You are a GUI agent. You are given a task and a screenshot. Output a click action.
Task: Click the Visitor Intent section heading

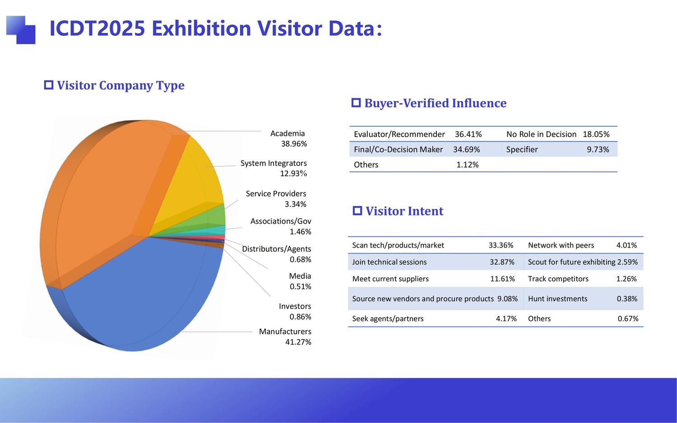[x=404, y=211]
